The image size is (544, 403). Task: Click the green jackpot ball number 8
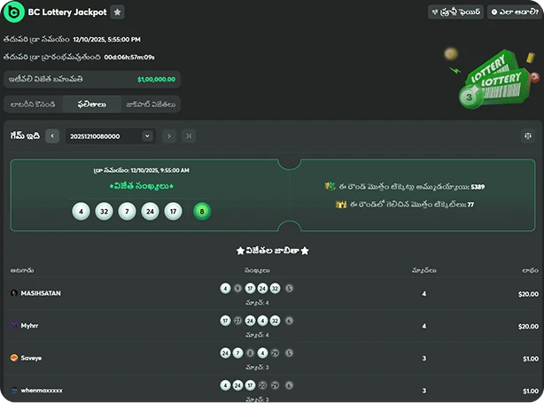point(203,211)
